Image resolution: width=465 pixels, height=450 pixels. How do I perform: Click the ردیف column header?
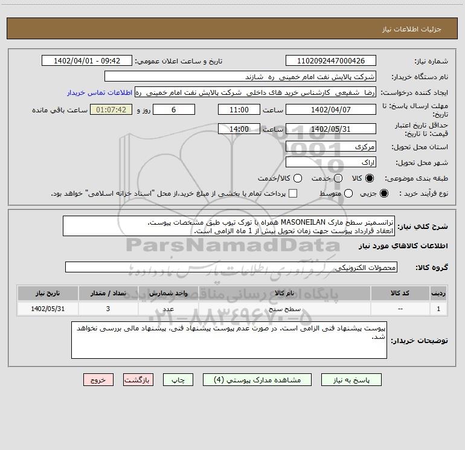[438, 293]
